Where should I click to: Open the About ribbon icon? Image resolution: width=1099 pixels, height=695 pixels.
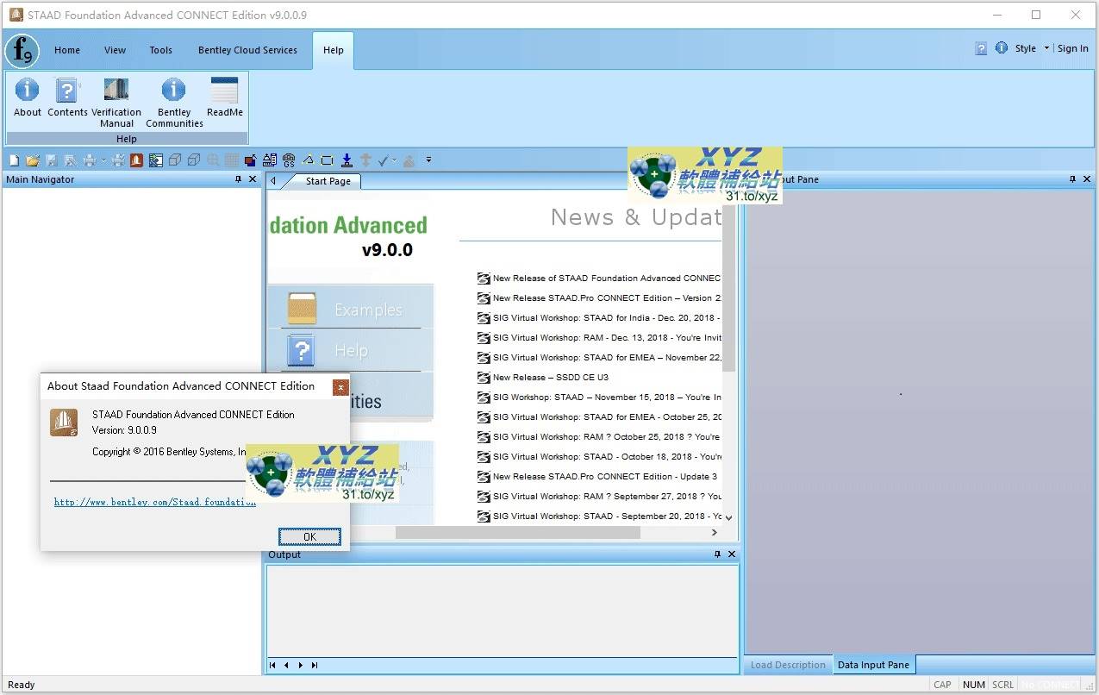coord(27,97)
